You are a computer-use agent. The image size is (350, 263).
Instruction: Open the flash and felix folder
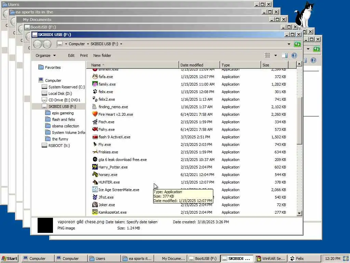(60, 120)
